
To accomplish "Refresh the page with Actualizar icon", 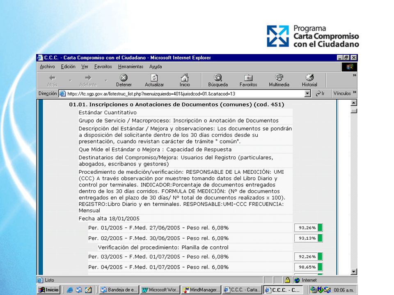I will 154,77.
